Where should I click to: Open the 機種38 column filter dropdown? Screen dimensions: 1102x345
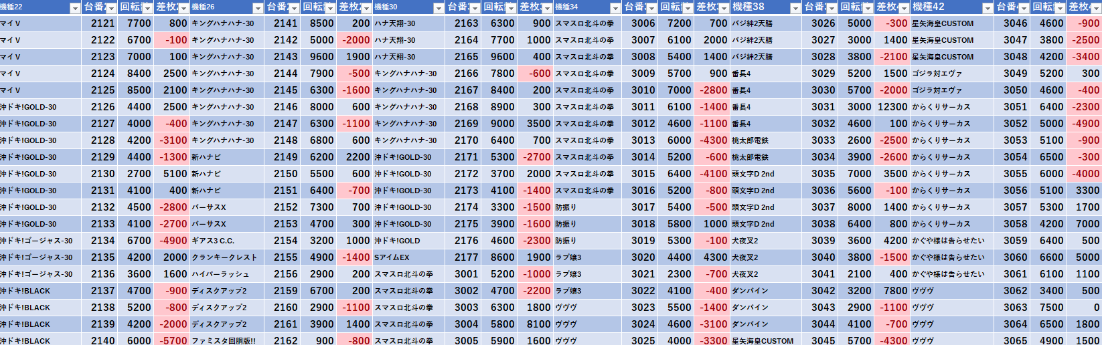(x=795, y=8)
